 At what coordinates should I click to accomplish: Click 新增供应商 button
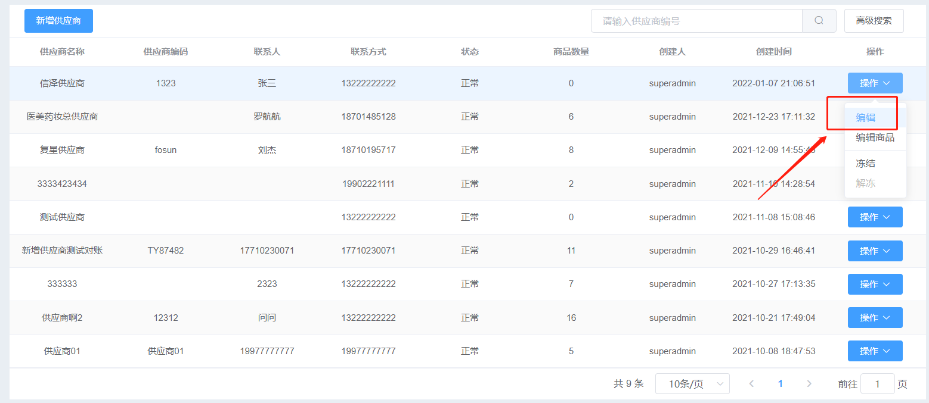(x=58, y=21)
